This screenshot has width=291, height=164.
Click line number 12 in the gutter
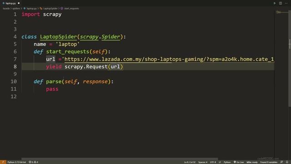tap(14, 97)
